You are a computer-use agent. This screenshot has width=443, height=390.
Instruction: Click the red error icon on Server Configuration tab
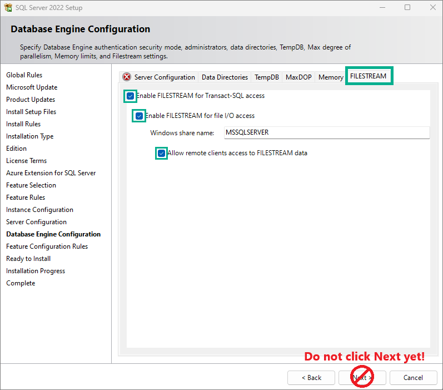[x=127, y=77]
